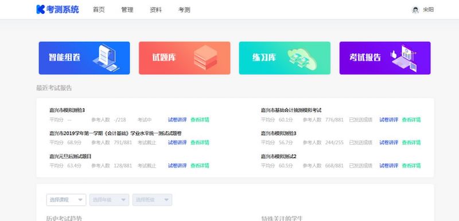
Task: Go to the 首页 nav item
Action: 99,10
